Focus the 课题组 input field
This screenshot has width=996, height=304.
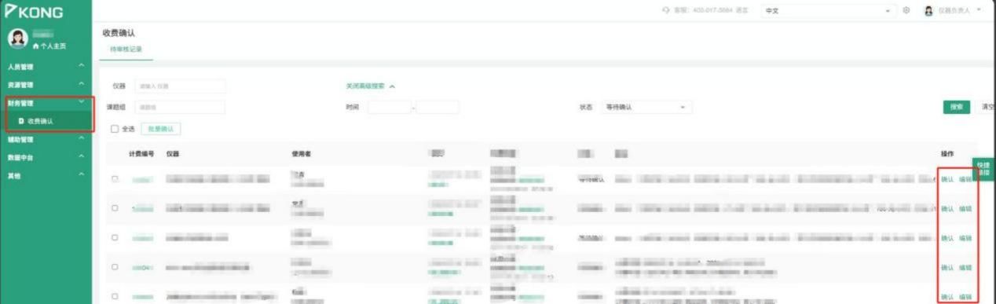tap(180, 107)
